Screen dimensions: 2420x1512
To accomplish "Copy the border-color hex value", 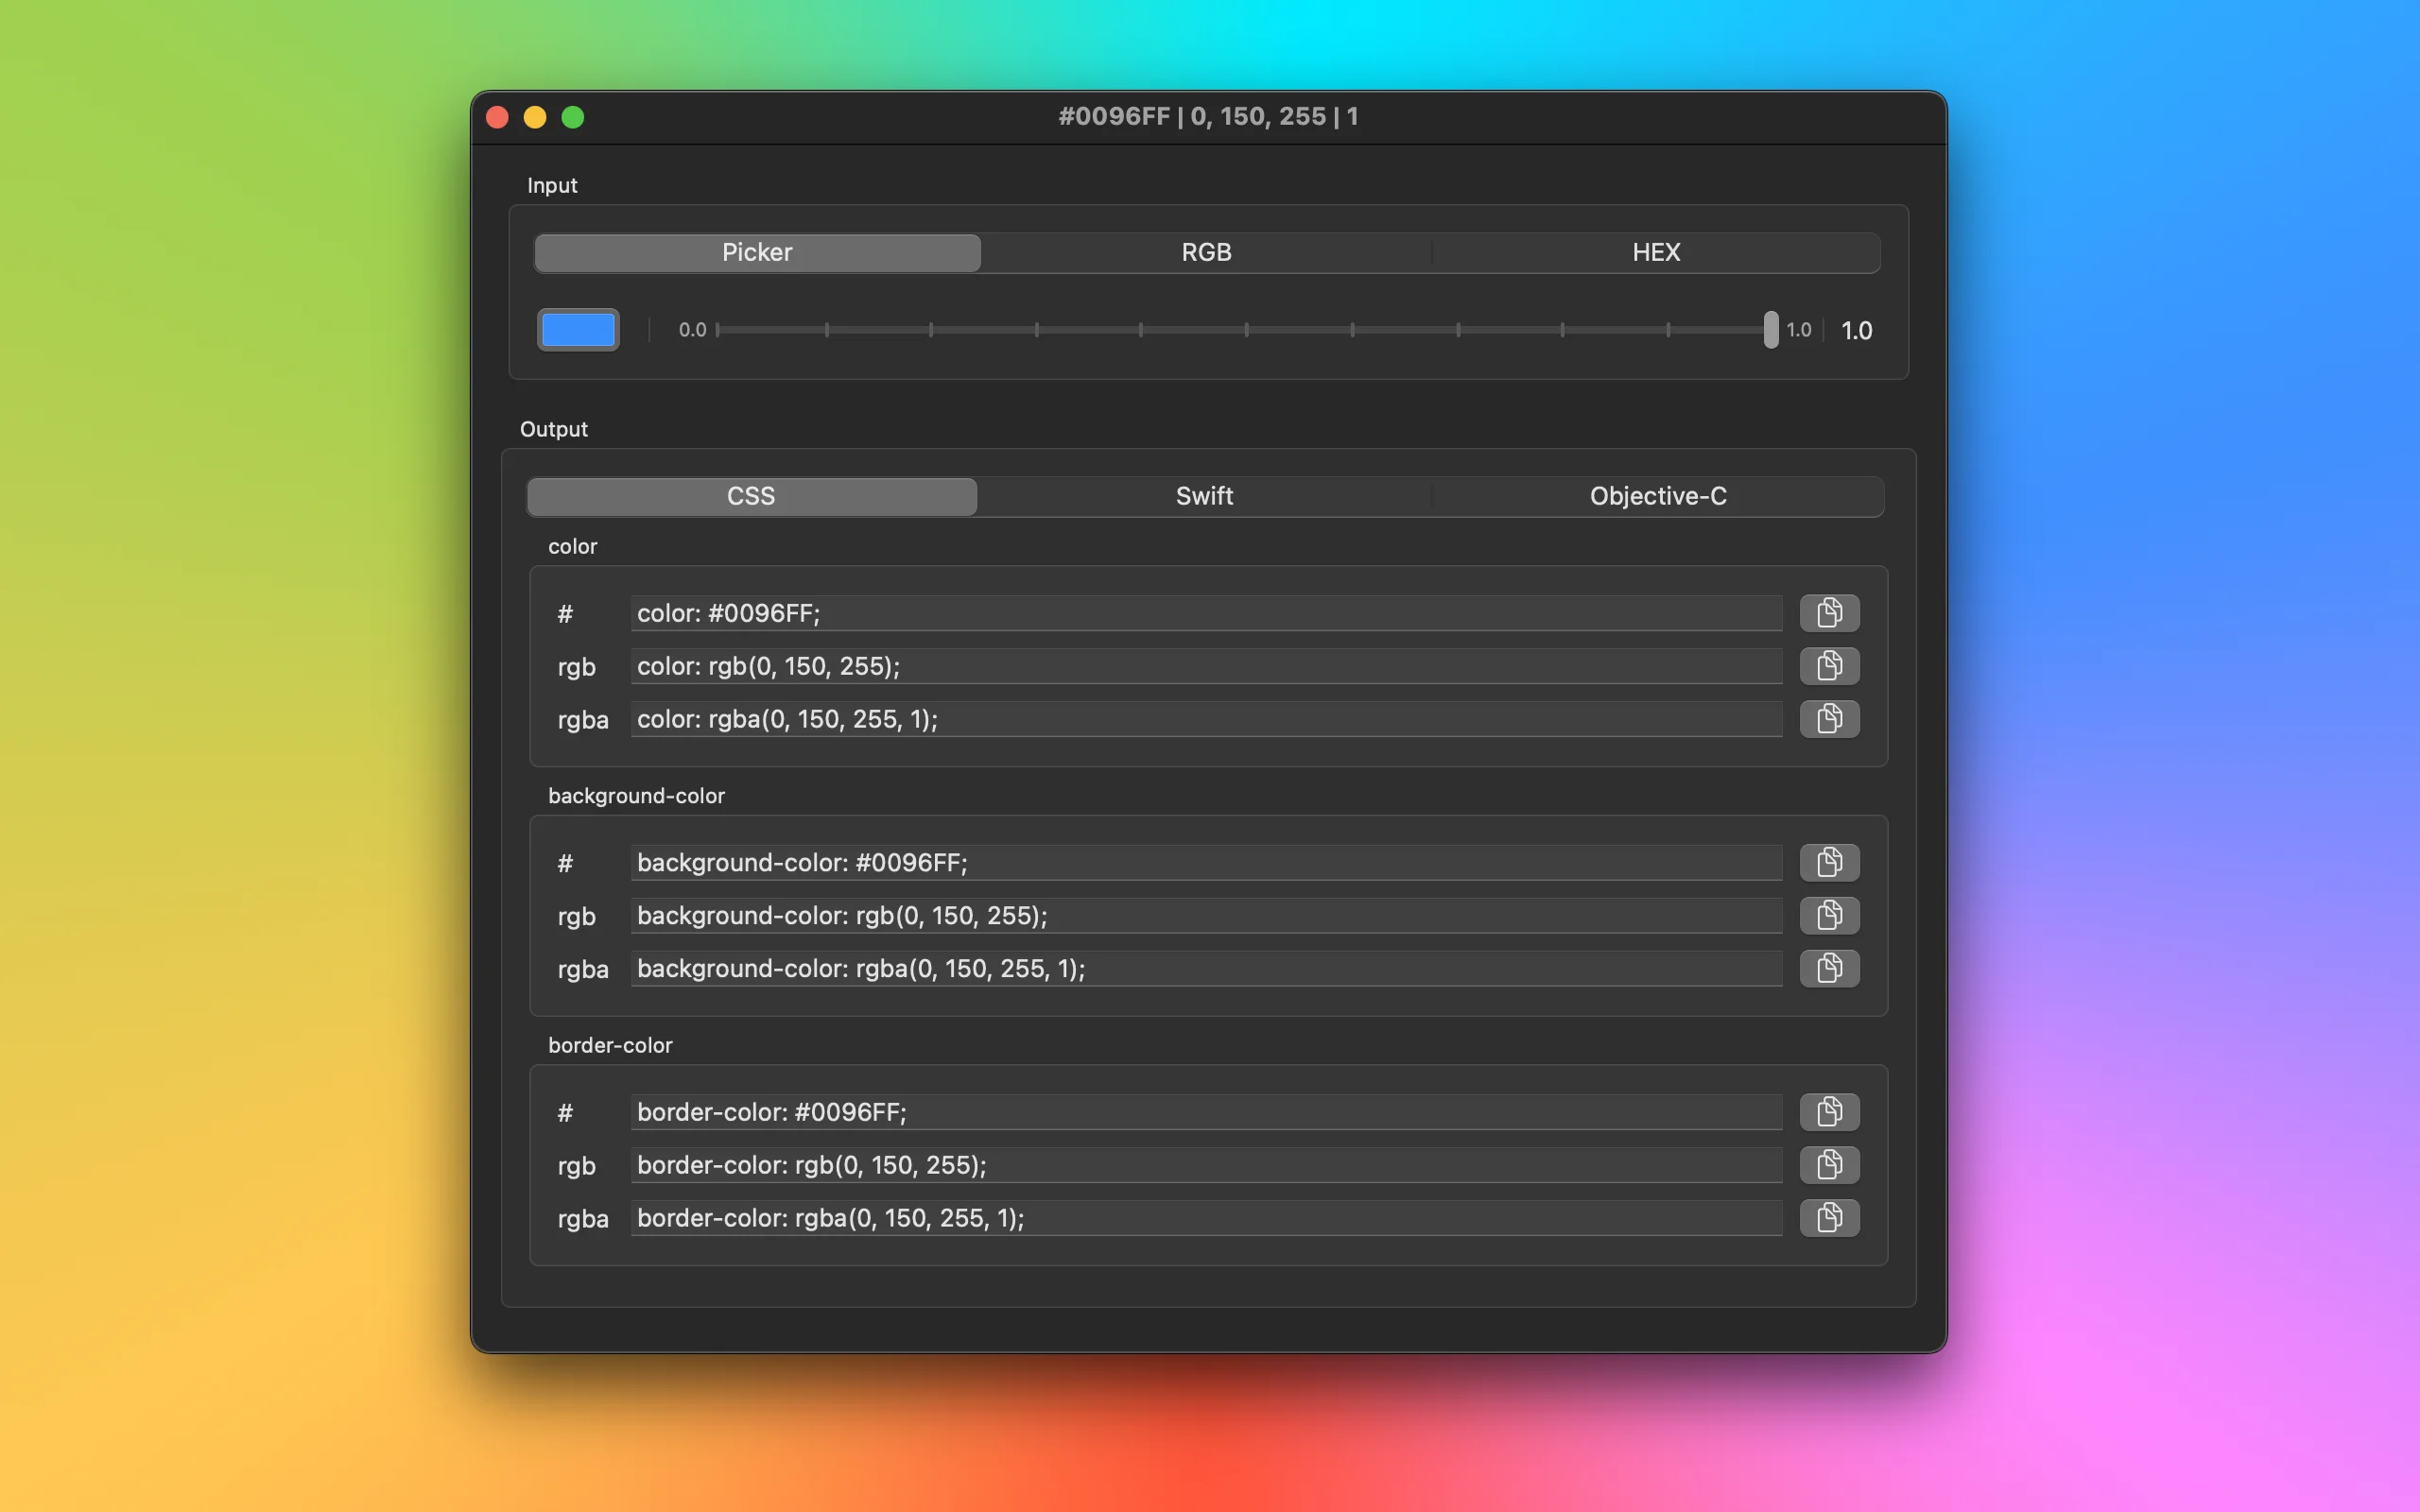I will click(x=1829, y=1112).
